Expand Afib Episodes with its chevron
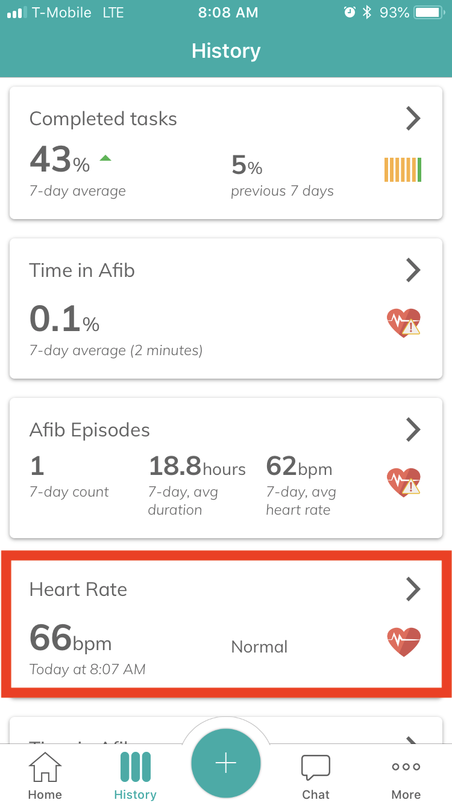The height and width of the screenshot is (803, 452). (x=413, y=430)
